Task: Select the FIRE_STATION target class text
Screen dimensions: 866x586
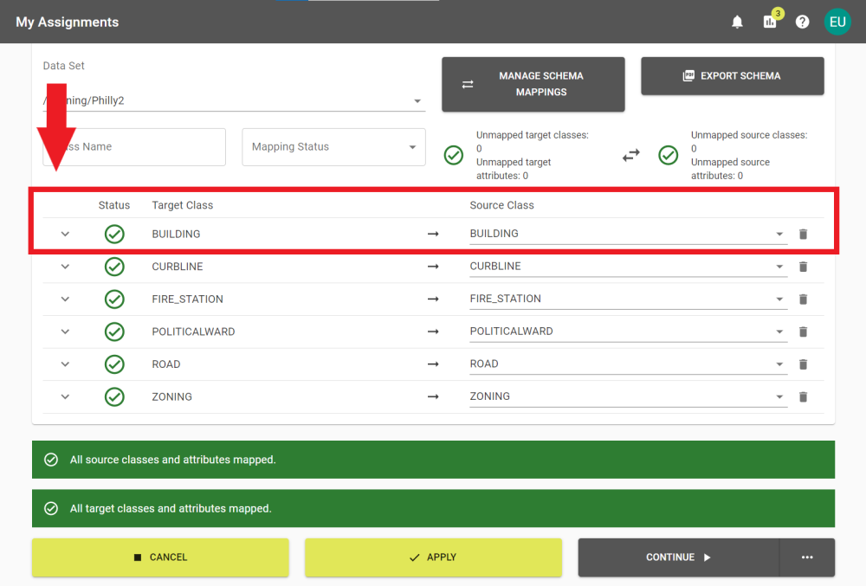Action: [x=187, y=299]
